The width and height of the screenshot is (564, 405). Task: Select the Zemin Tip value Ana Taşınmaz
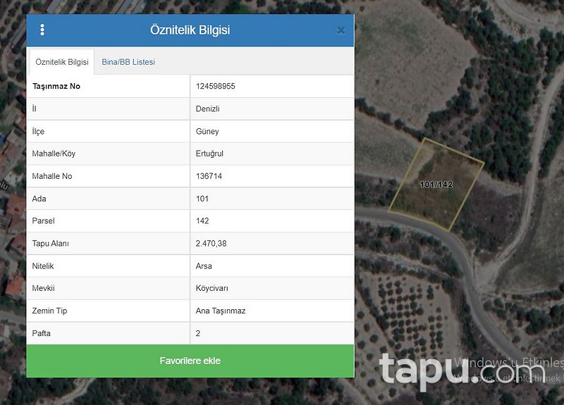(x=221, y=311)
